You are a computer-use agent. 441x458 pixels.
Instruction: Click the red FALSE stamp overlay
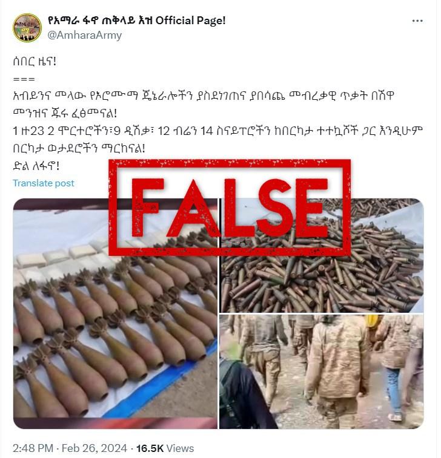point(230,208)
